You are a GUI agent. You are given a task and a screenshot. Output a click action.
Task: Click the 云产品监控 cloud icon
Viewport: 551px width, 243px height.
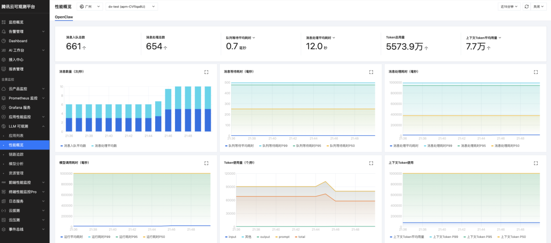point(4,89)
